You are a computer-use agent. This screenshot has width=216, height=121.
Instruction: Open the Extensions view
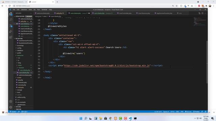pos(11,37)
